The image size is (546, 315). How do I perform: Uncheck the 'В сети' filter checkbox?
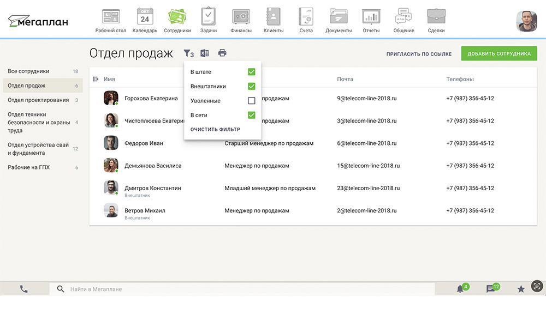252,115
